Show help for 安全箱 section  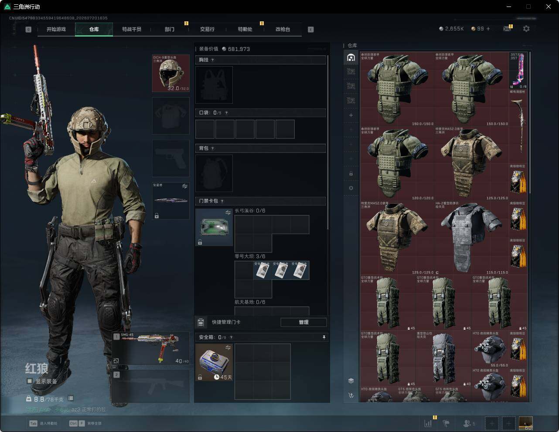[x=231, y=337]
